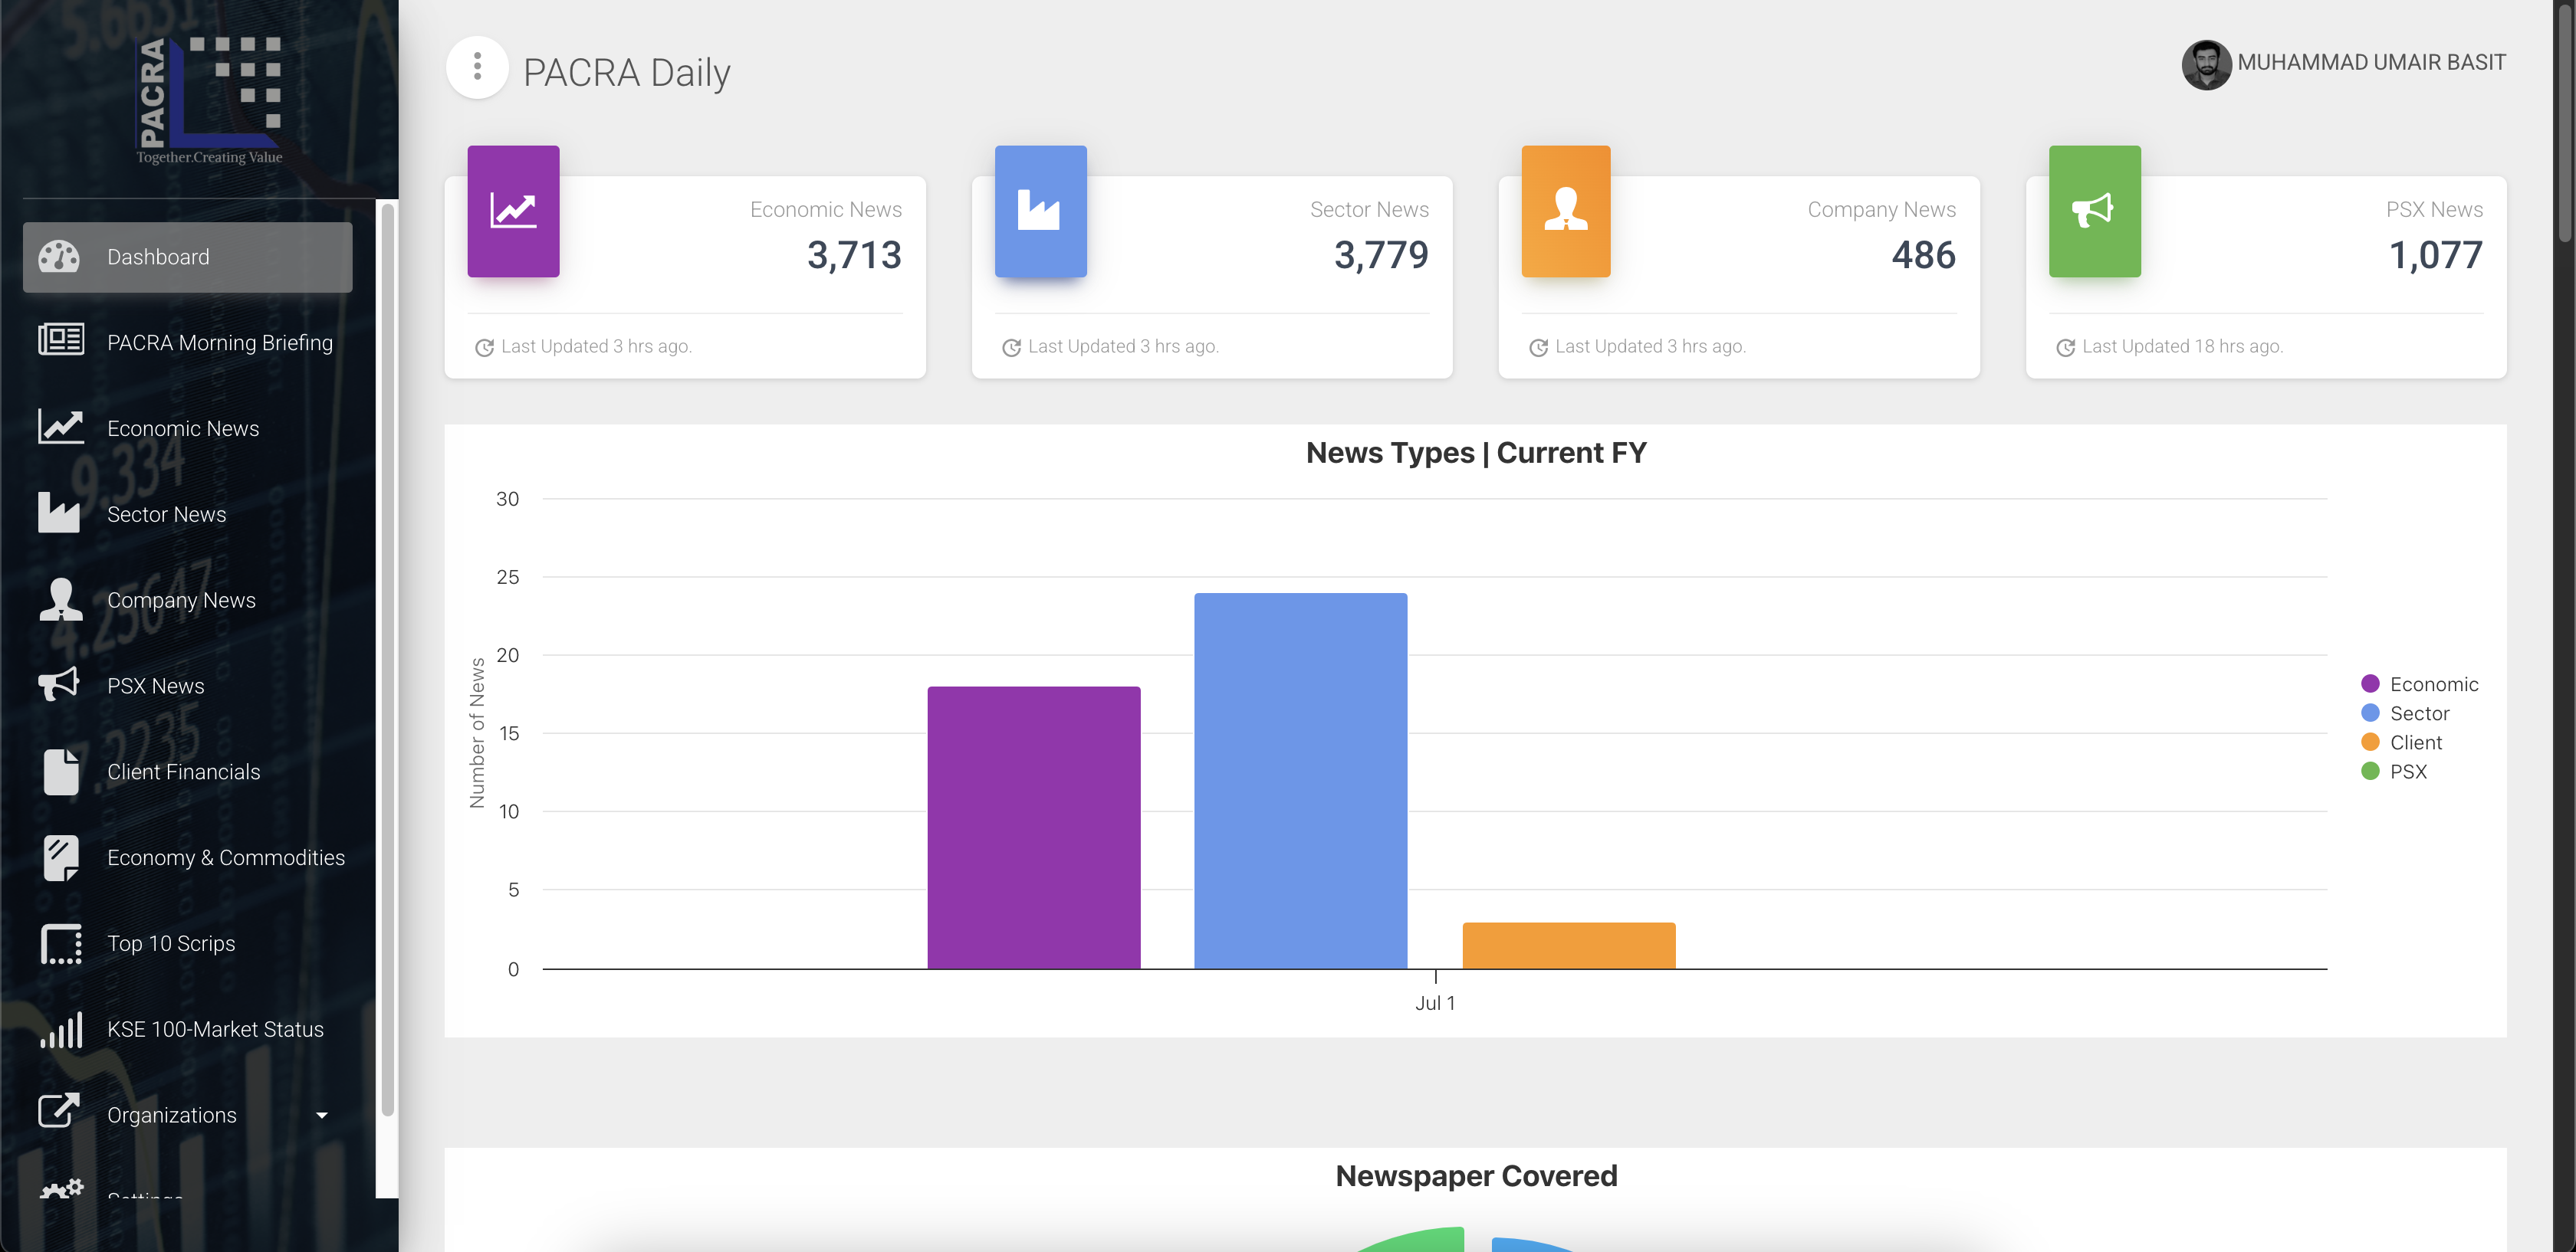
Task: Click the external link icon for Organizations
Action: 59,1111
